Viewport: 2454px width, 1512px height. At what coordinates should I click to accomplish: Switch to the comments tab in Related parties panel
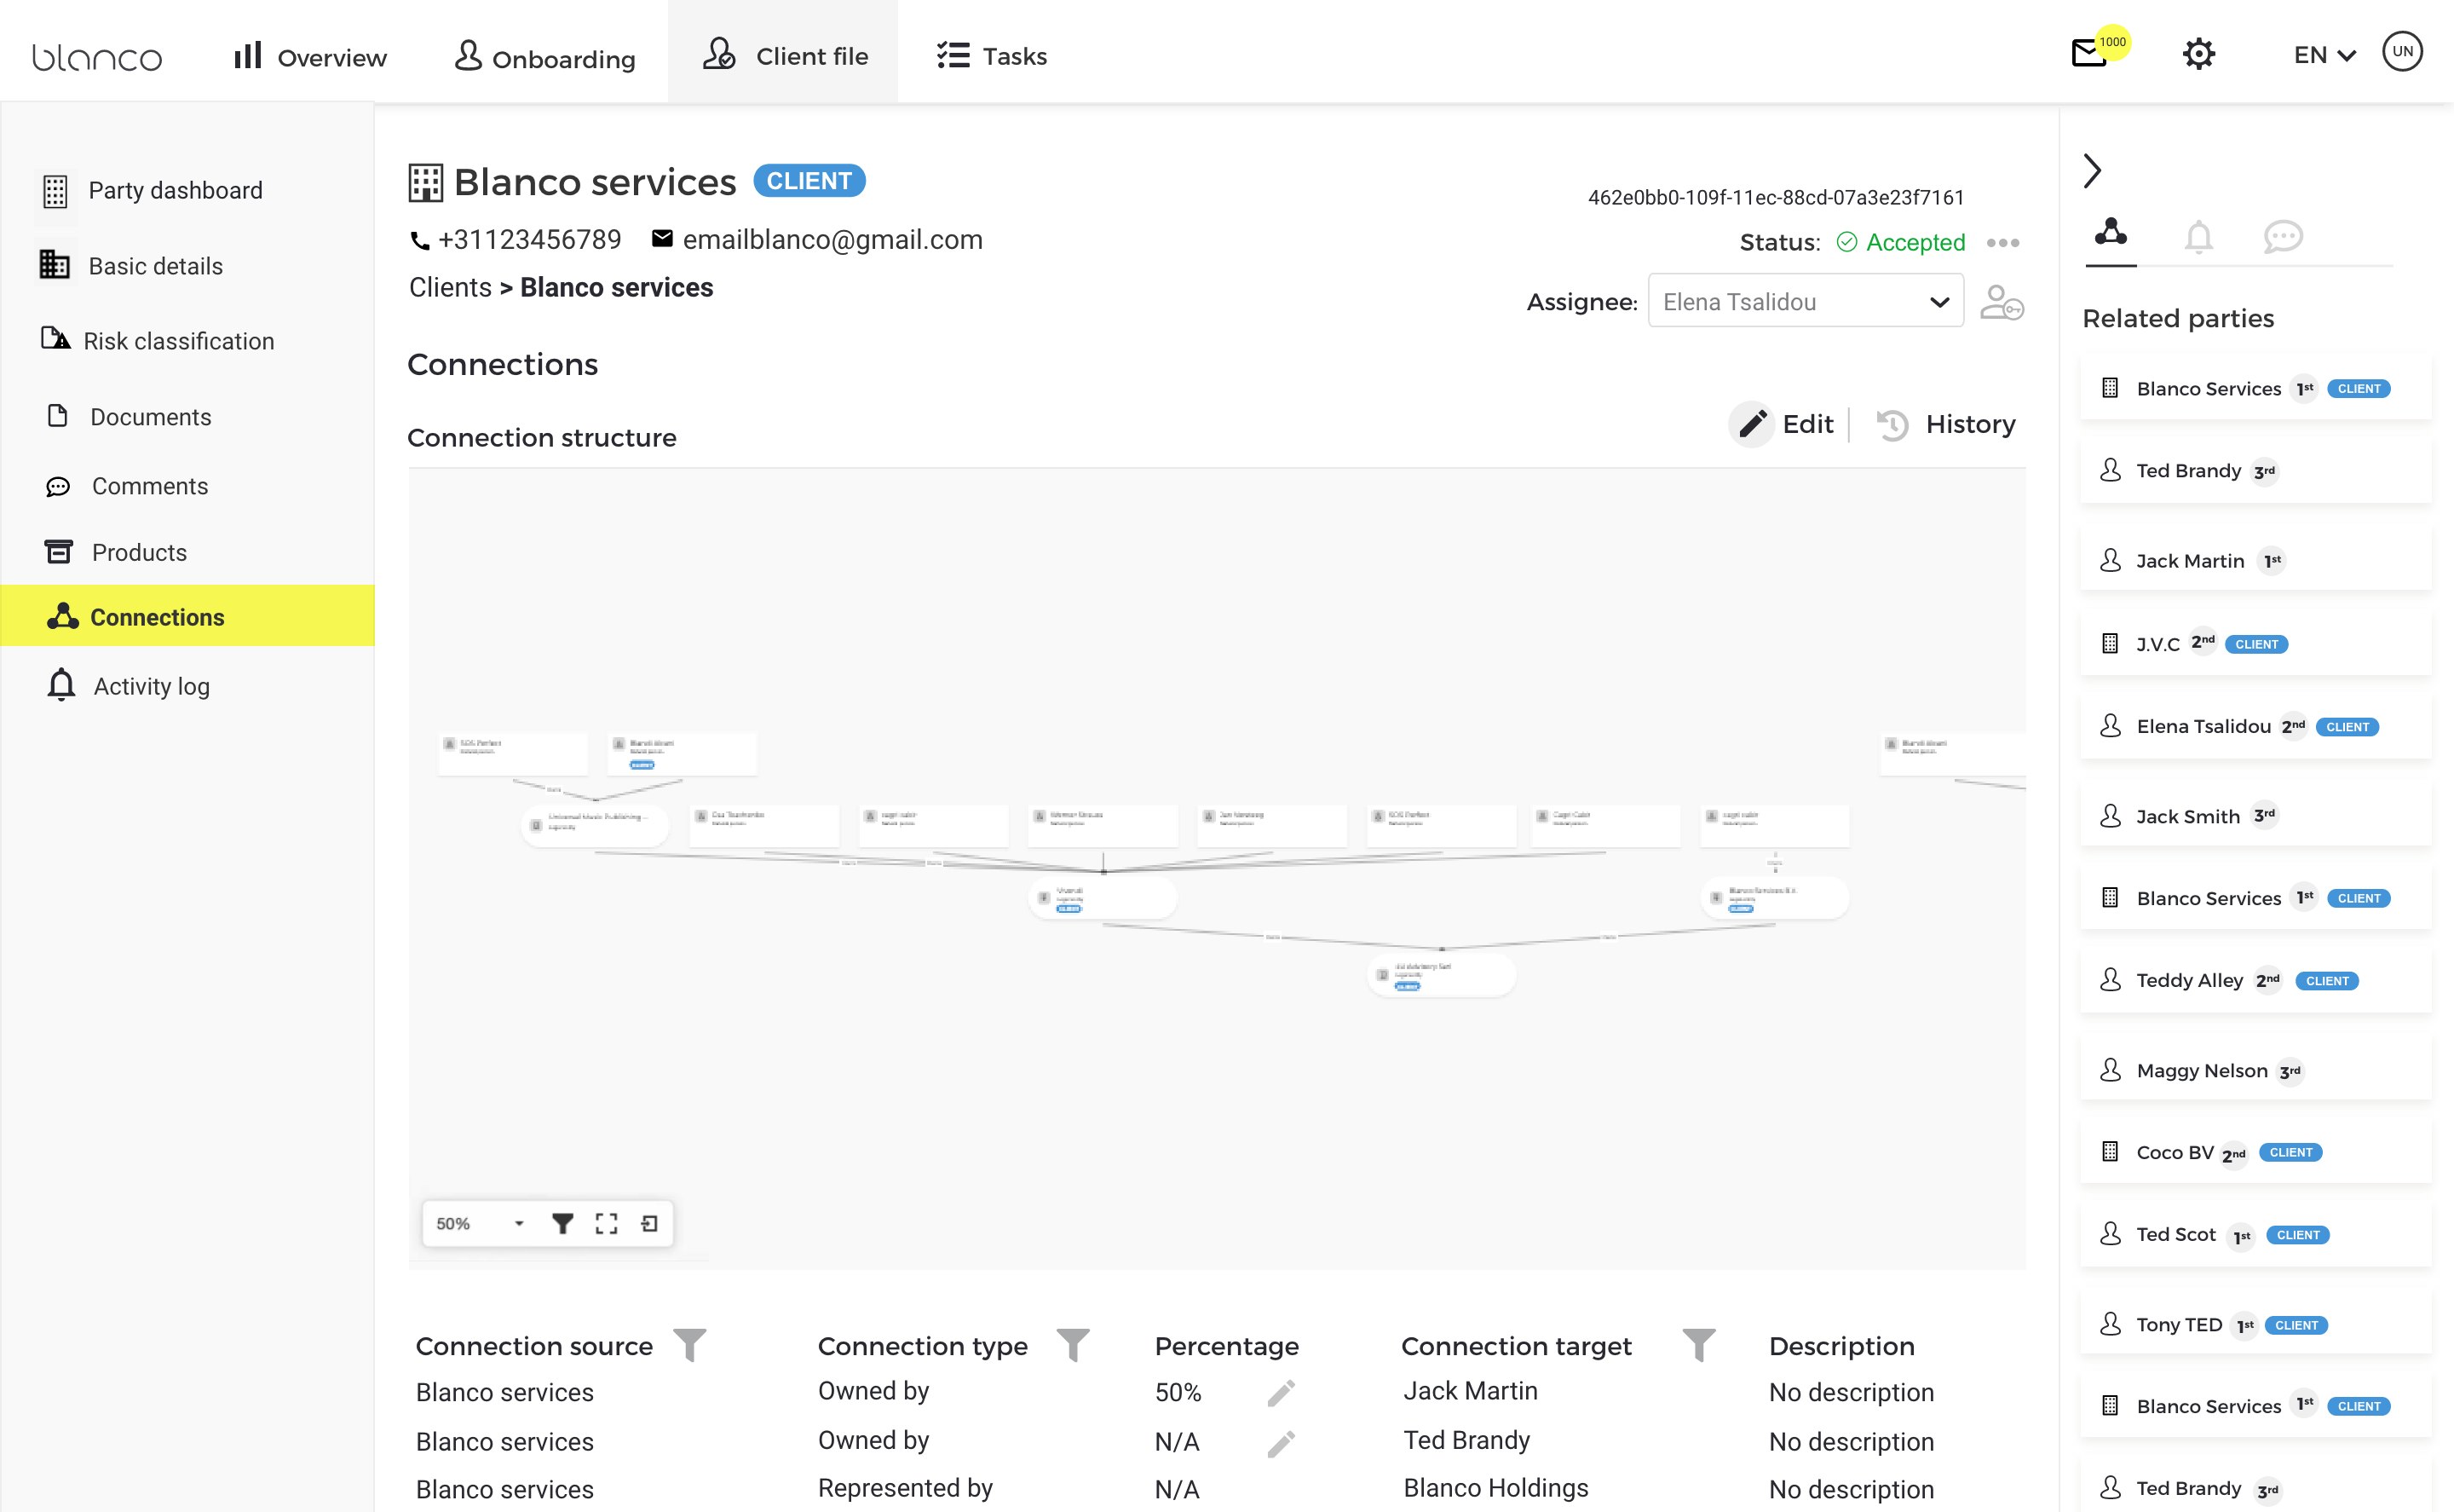[2283, 238]
